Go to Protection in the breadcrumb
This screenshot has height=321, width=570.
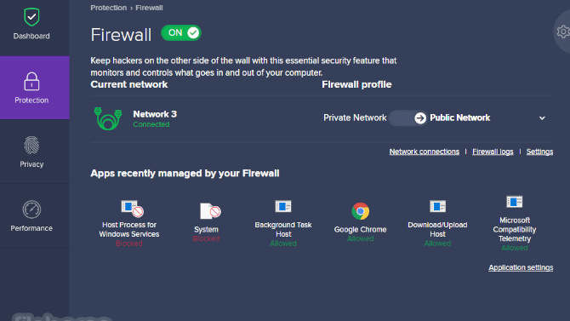(x=109, y=8)
